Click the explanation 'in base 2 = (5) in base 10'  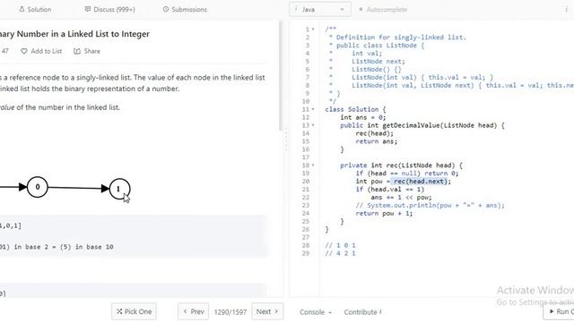64,247
